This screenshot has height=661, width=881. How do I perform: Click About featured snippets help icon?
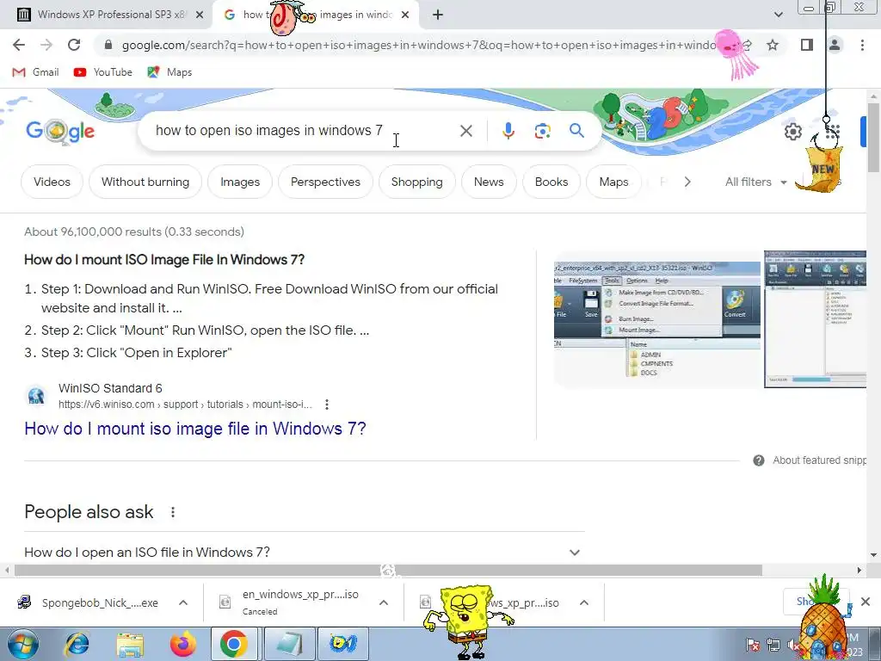tap(759, 461)
